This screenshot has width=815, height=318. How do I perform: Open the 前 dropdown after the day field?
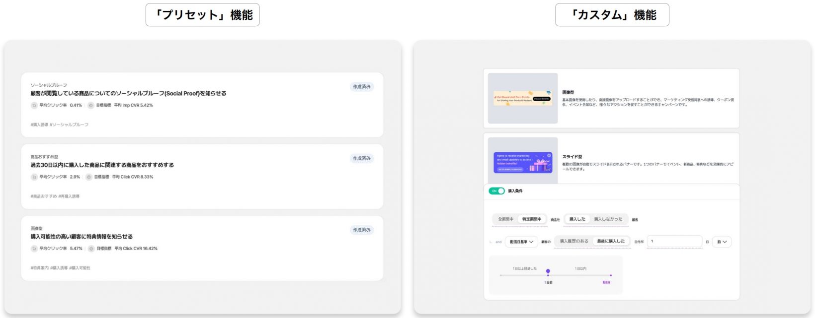(722, 242)
